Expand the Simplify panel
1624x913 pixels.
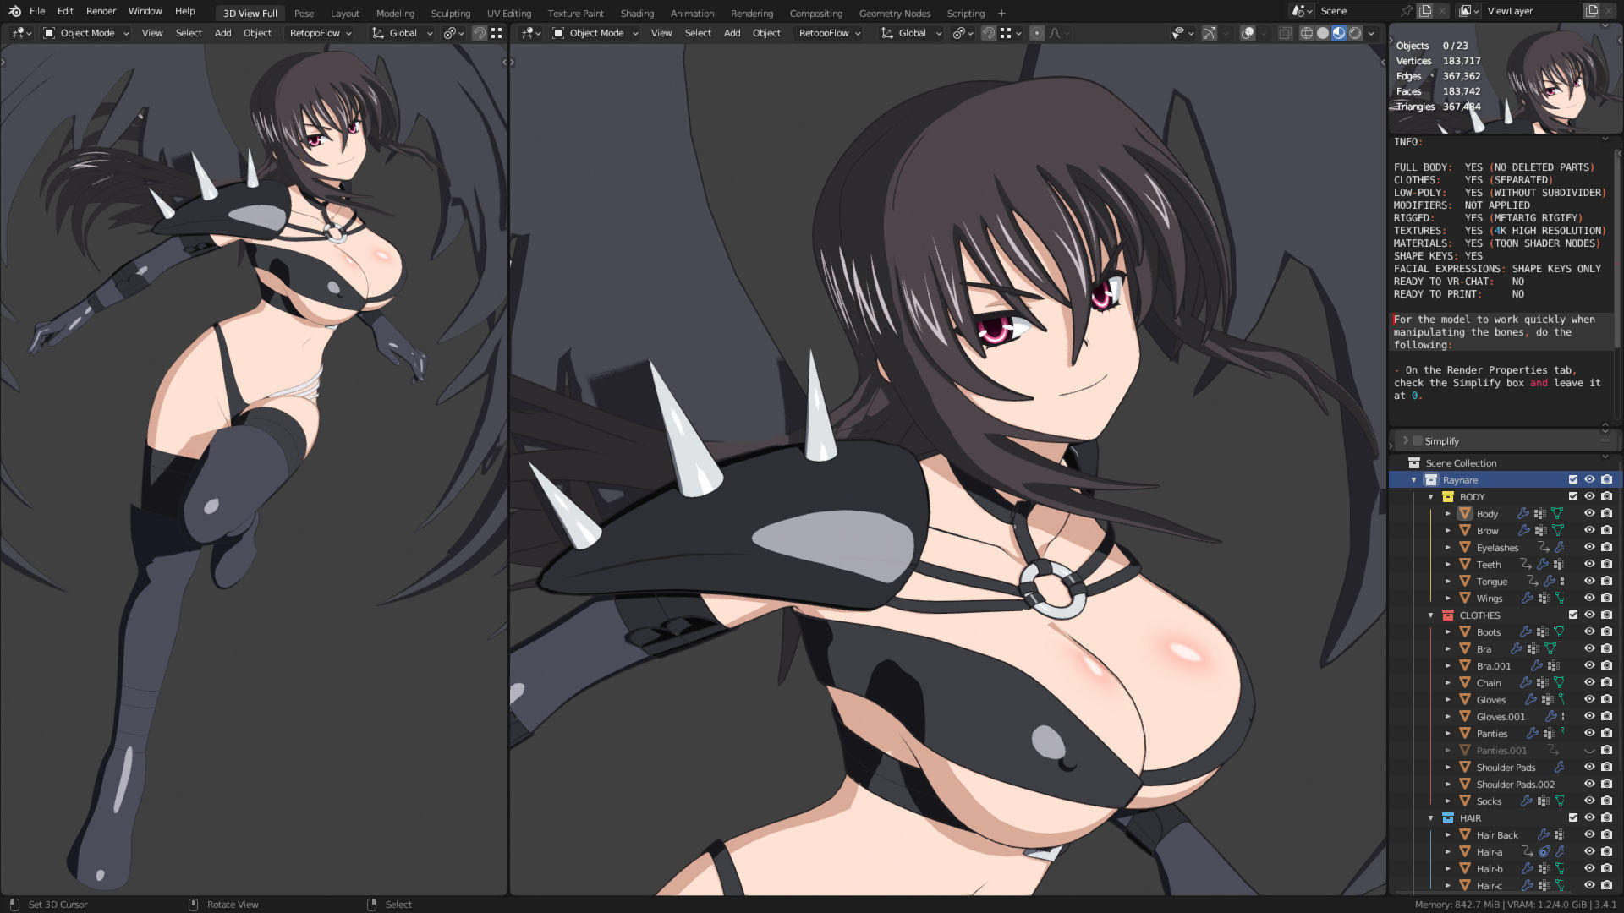1406,440
